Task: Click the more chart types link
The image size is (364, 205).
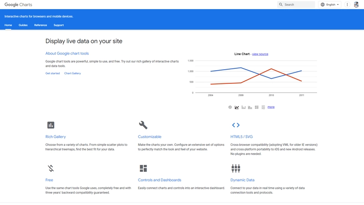Action: (x=271, y=107)
